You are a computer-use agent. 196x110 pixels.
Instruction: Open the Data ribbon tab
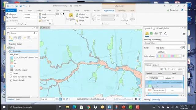click(x=132, y=11)
